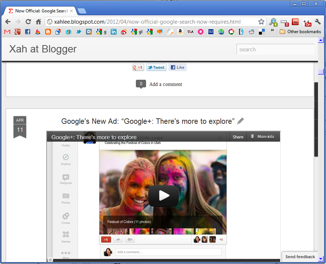Open the red Aa dictionary extension
The width and height of the screenshot is (326, 264).
(295, 21)
